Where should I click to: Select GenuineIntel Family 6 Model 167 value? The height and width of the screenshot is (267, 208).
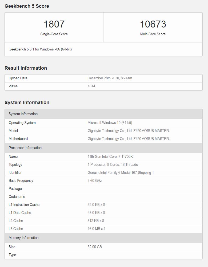[121, 173]
